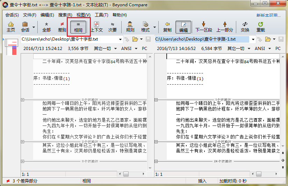Viewport: 288px width, 186px height.
Task: Toggle 相同 same-lines view
Action: coord(78,27)
